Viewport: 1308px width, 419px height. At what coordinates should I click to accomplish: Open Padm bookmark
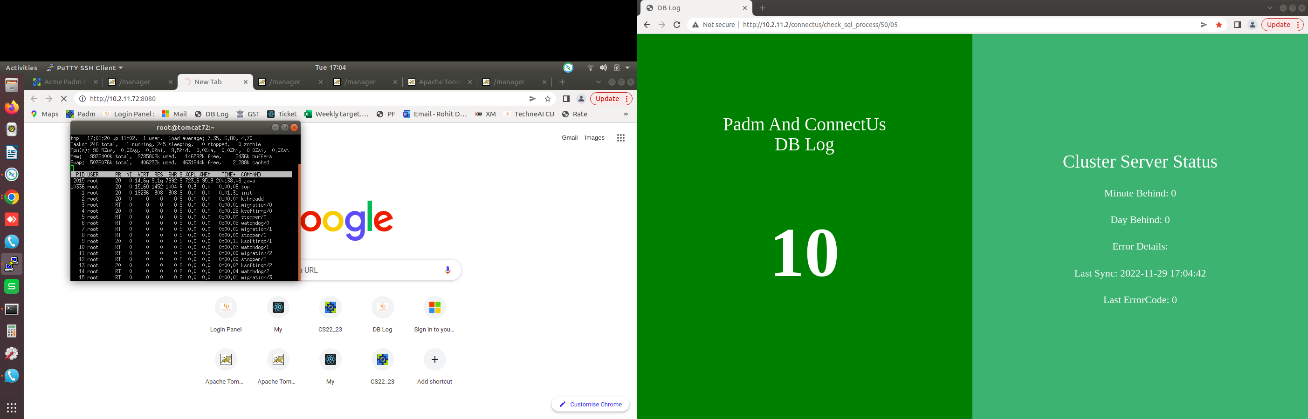81,114
